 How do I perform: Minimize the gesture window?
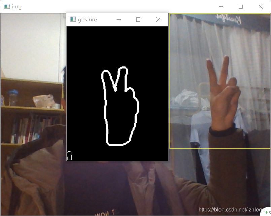pyautogui.click(x=119, y=20)
